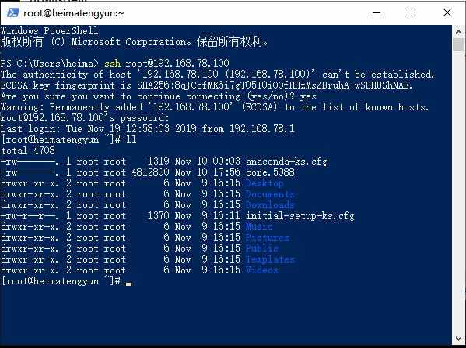Viewport: 466px width, 348px height.
Task: Click the Music directory name
Action: (x=259, y=227)
